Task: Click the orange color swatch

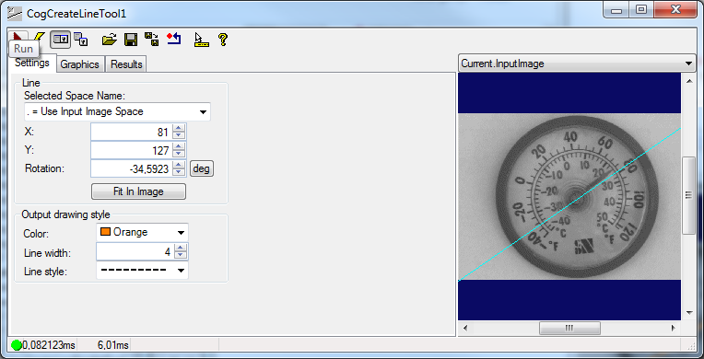Action: click(x=106, y=232)
